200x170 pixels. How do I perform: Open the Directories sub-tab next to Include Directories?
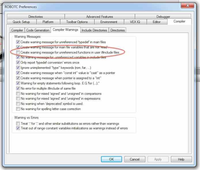click(117, 30)
